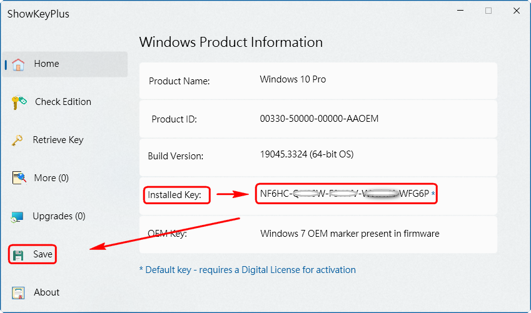Open the About page label
Viewport: 531px width, 313px height.
pos(46,292)
